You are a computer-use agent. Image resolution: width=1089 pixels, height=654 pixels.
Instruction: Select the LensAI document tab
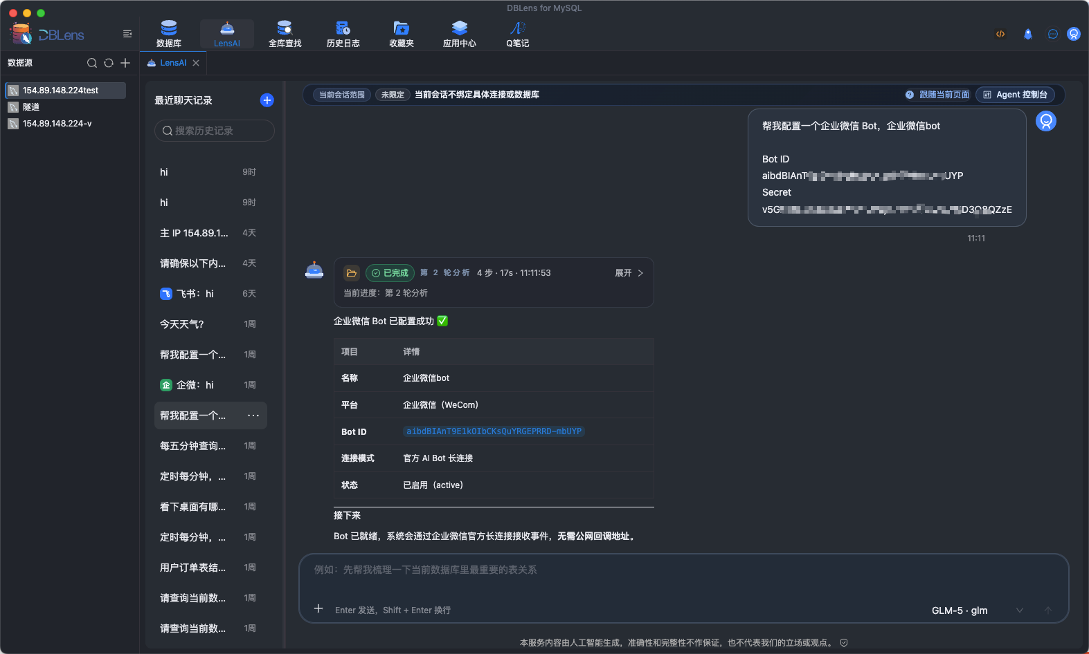(x=173, y=63)
